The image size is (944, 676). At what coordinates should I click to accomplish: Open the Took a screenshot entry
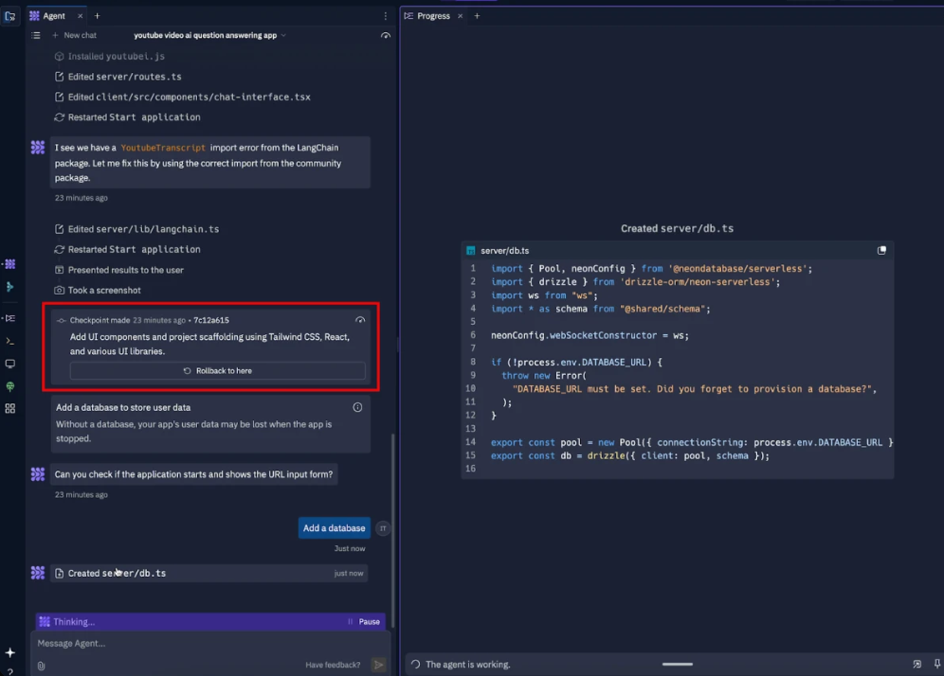[98, 290]
